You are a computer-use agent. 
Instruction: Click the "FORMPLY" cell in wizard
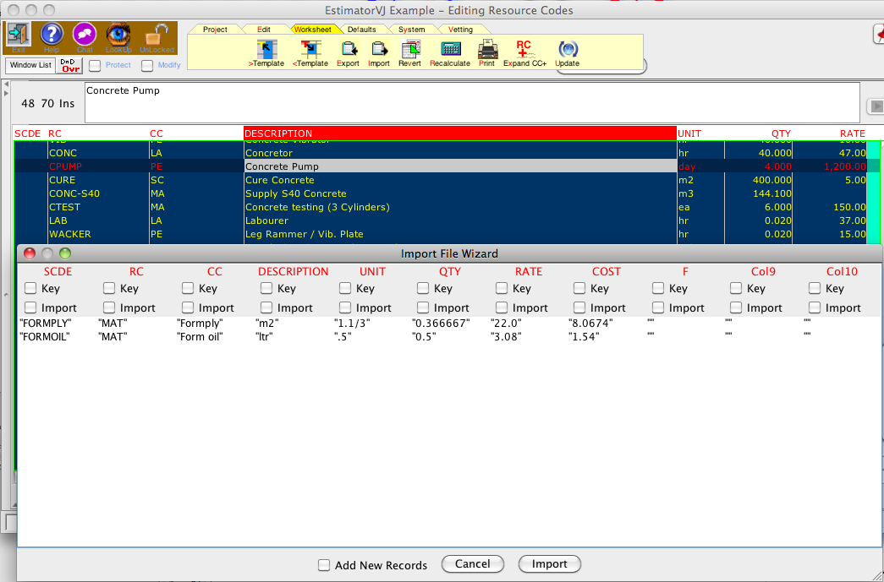pyautogui.click(x=45, y=324)
